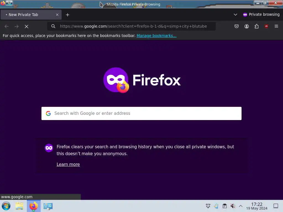The image size is (283, 212).
Task: Open notifications bell in system tray
Action: [208, 206]
